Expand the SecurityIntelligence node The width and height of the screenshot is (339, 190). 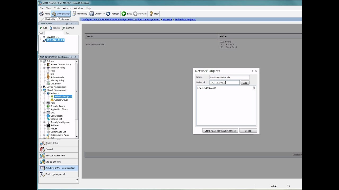point(44,122)
